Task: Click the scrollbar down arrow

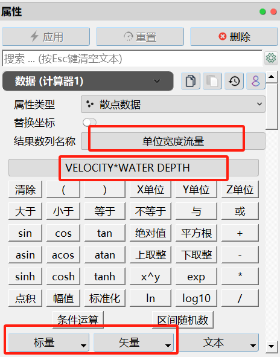Action: point(271,346)
